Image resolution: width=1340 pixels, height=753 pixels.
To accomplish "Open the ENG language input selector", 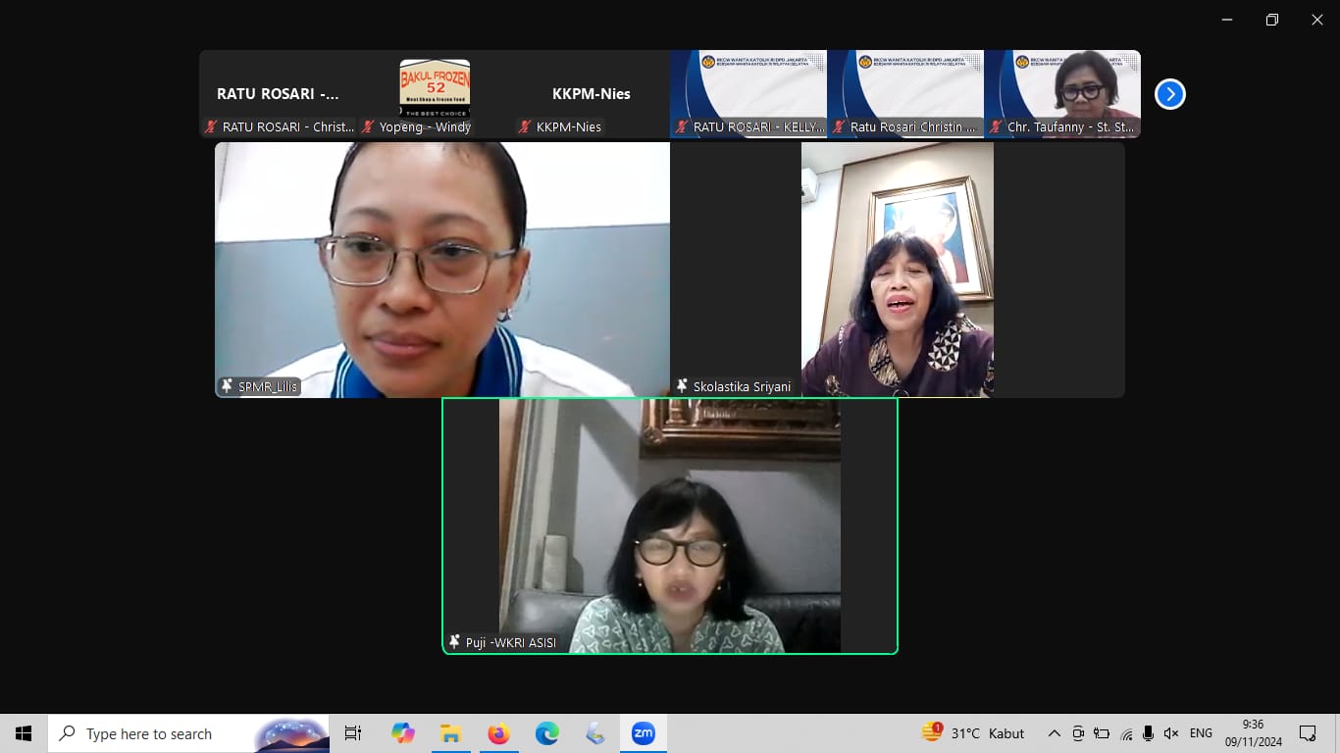I will pos(1201,733).
